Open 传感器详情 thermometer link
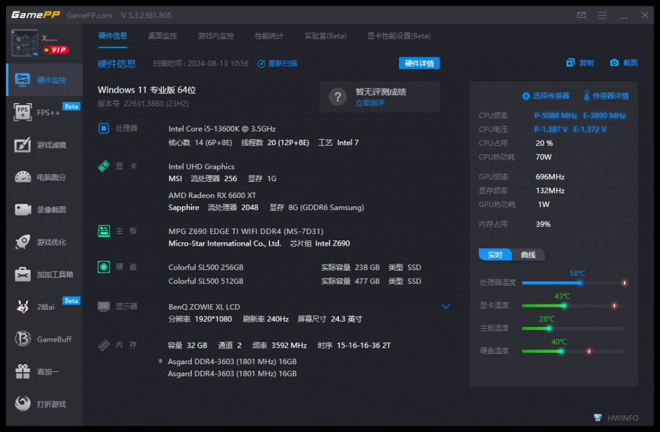 click(x=606, y=96)
